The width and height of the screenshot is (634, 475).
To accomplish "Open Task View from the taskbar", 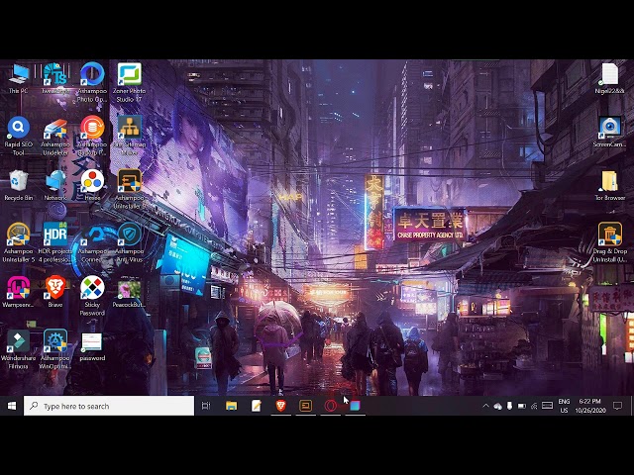I will (x=206, y=406).
